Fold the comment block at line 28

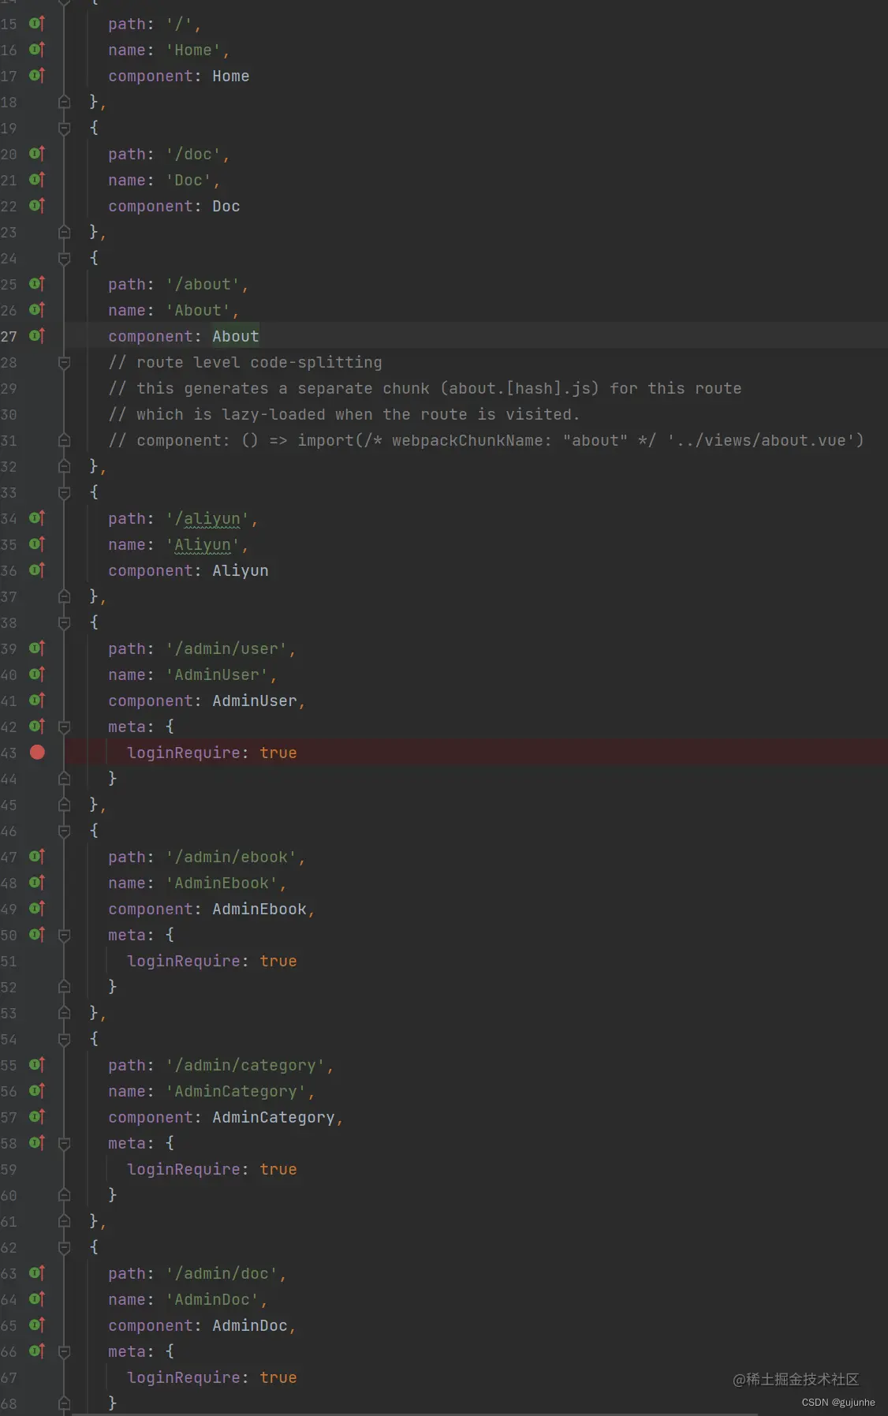65,362
